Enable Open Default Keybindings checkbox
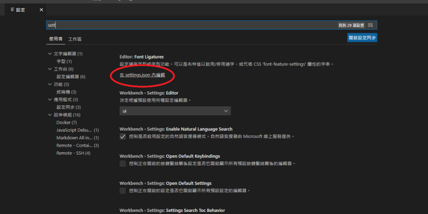 point(123,163)
